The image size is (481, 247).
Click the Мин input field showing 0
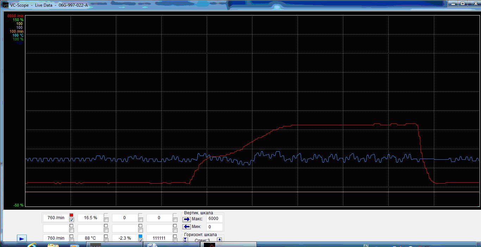click(x=214, y=227)
